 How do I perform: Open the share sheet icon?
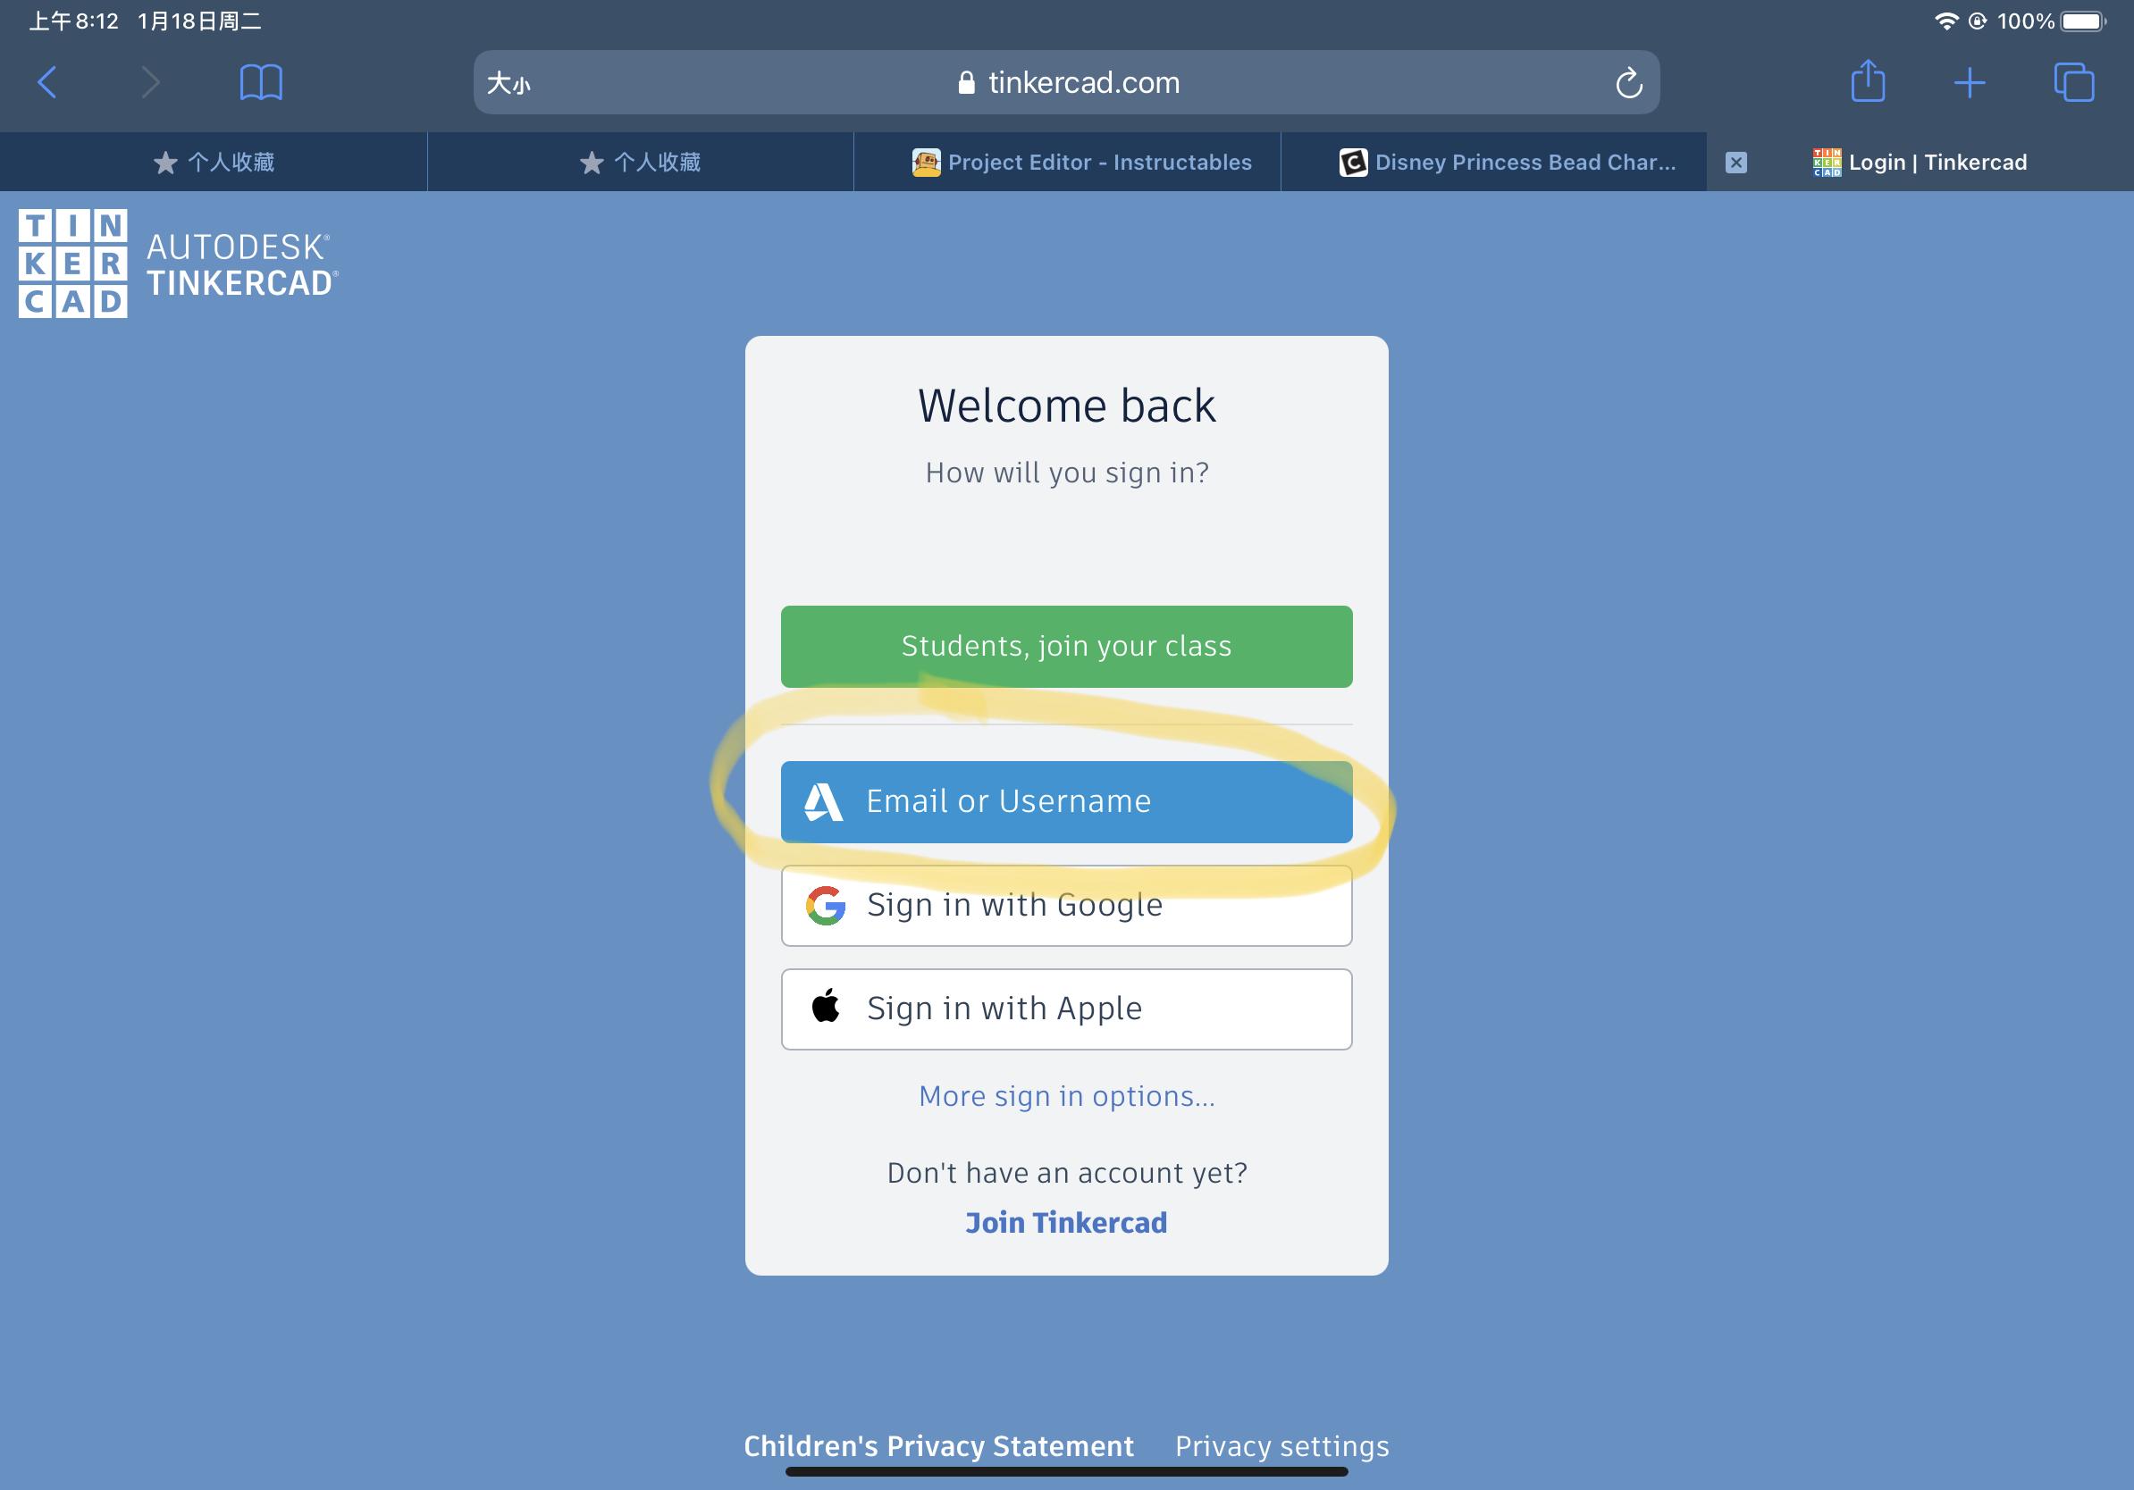pos(1869,80)
